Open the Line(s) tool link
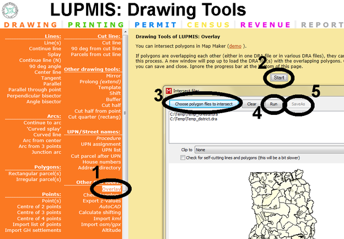This screenshot has height=239, width=344. [52, 43]
